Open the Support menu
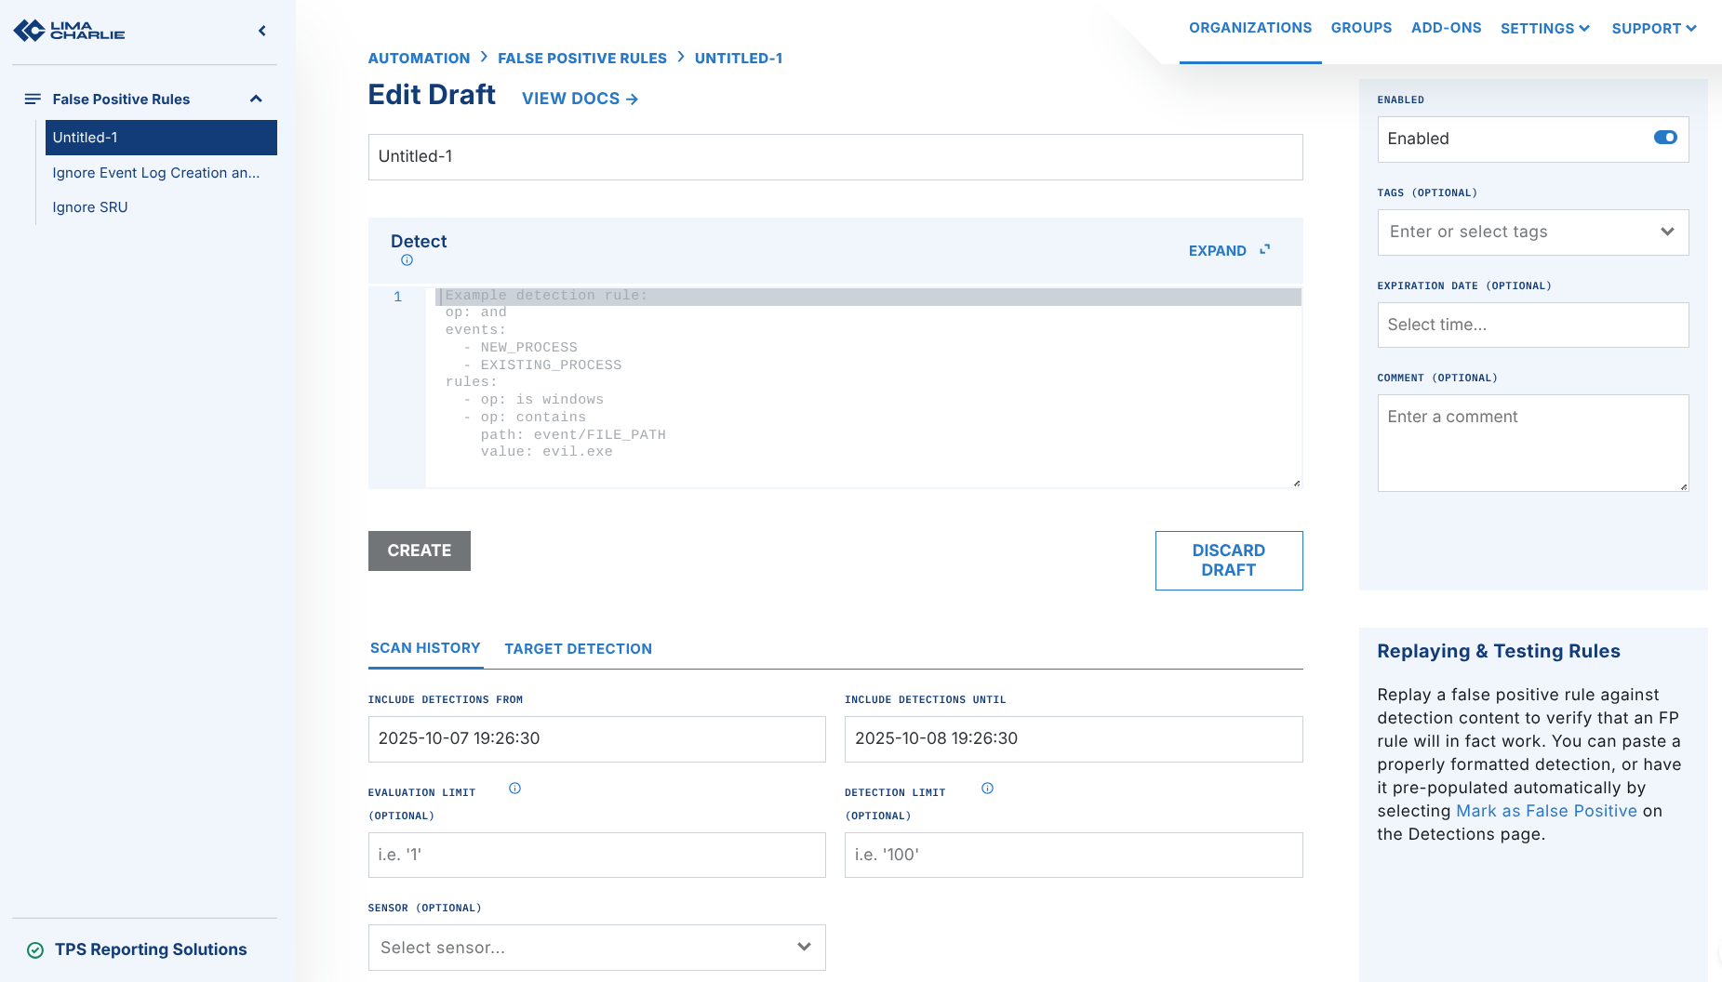 (1653, 28)
